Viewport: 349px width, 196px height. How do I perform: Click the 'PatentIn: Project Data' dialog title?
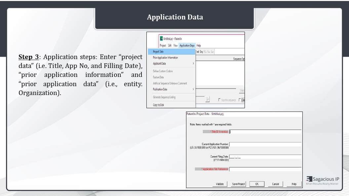tap(205, 114)
